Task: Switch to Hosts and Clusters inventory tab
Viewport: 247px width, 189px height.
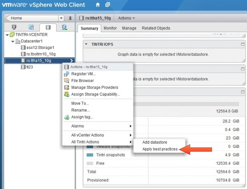Action: (14, 27)
